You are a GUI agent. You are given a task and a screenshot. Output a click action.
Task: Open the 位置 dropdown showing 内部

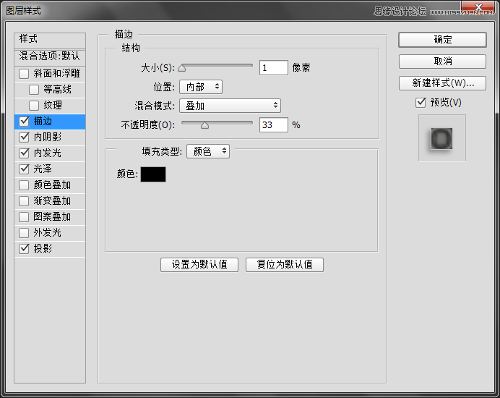click(x=201, y=87)
